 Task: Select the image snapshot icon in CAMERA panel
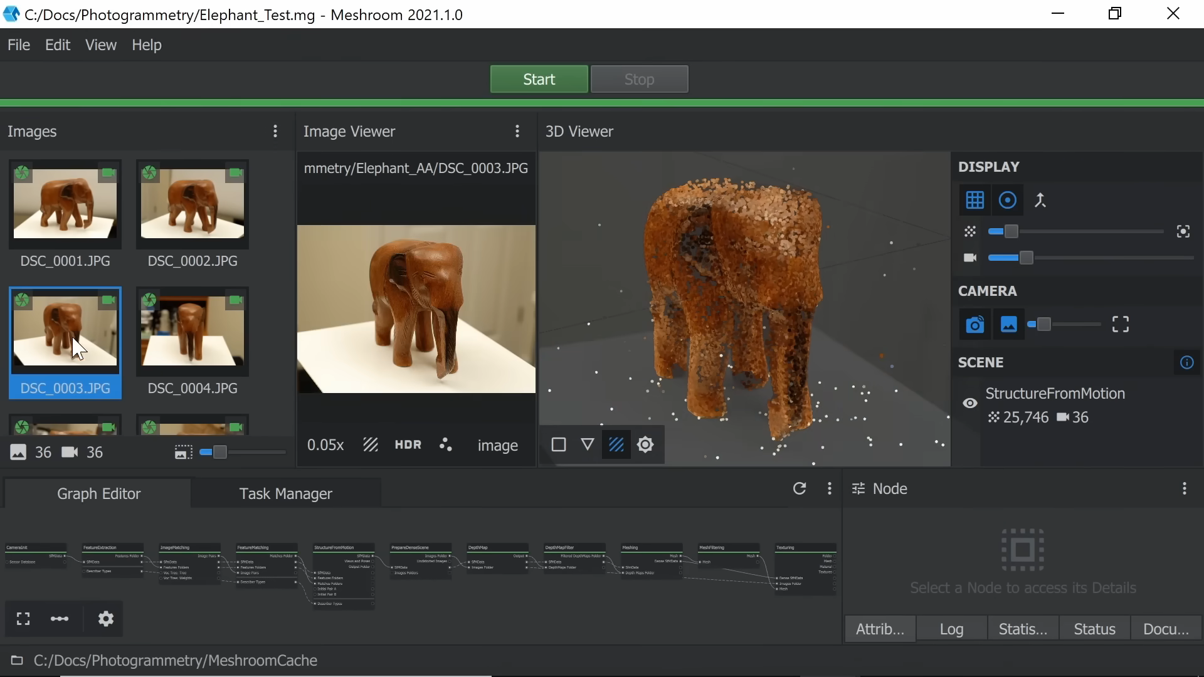[1009, 324]
